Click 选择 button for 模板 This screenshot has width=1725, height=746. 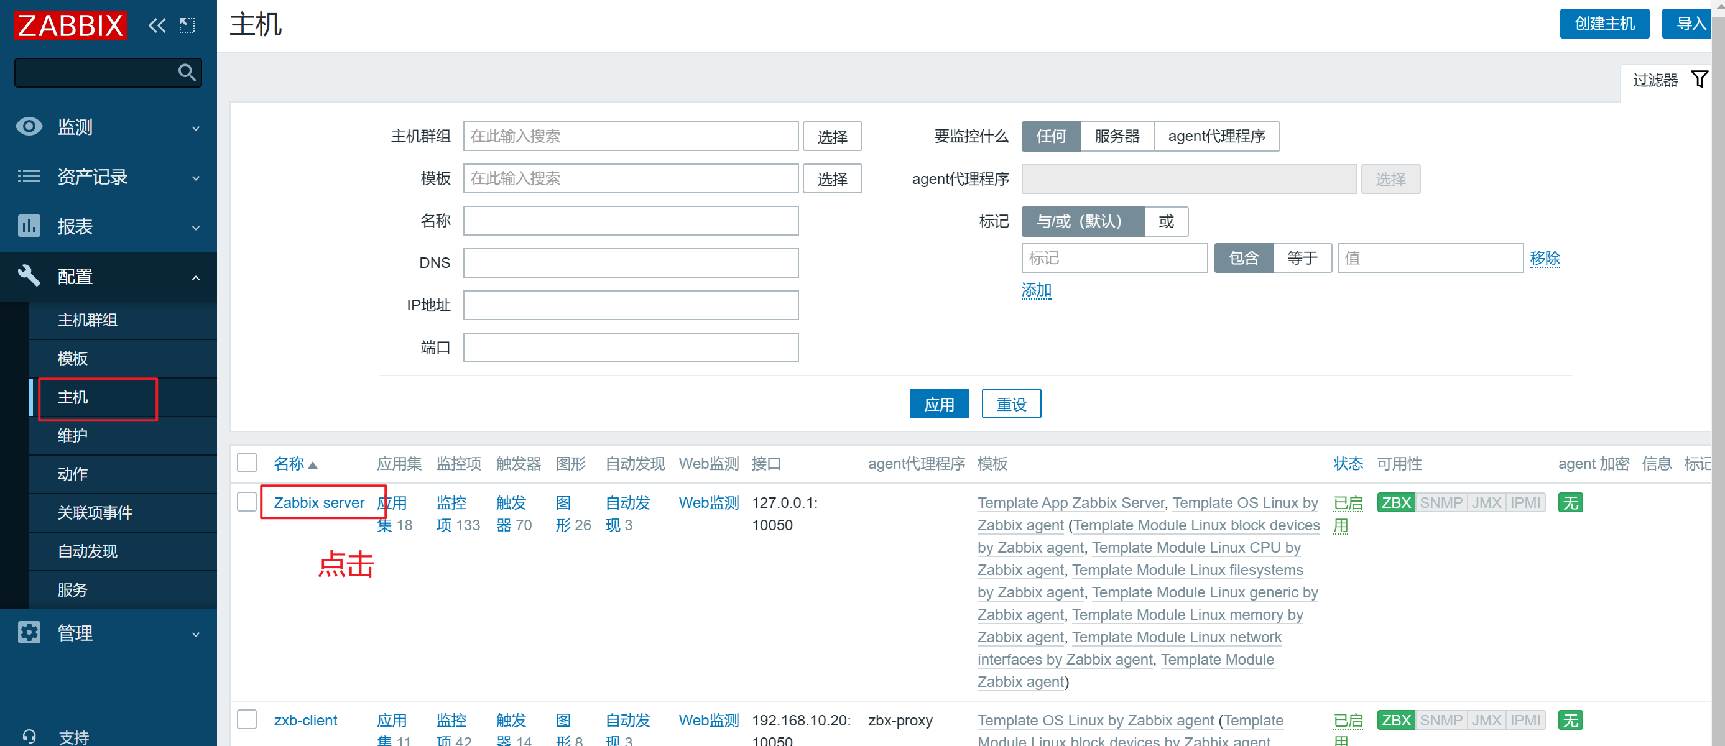(x=833, y=179)
